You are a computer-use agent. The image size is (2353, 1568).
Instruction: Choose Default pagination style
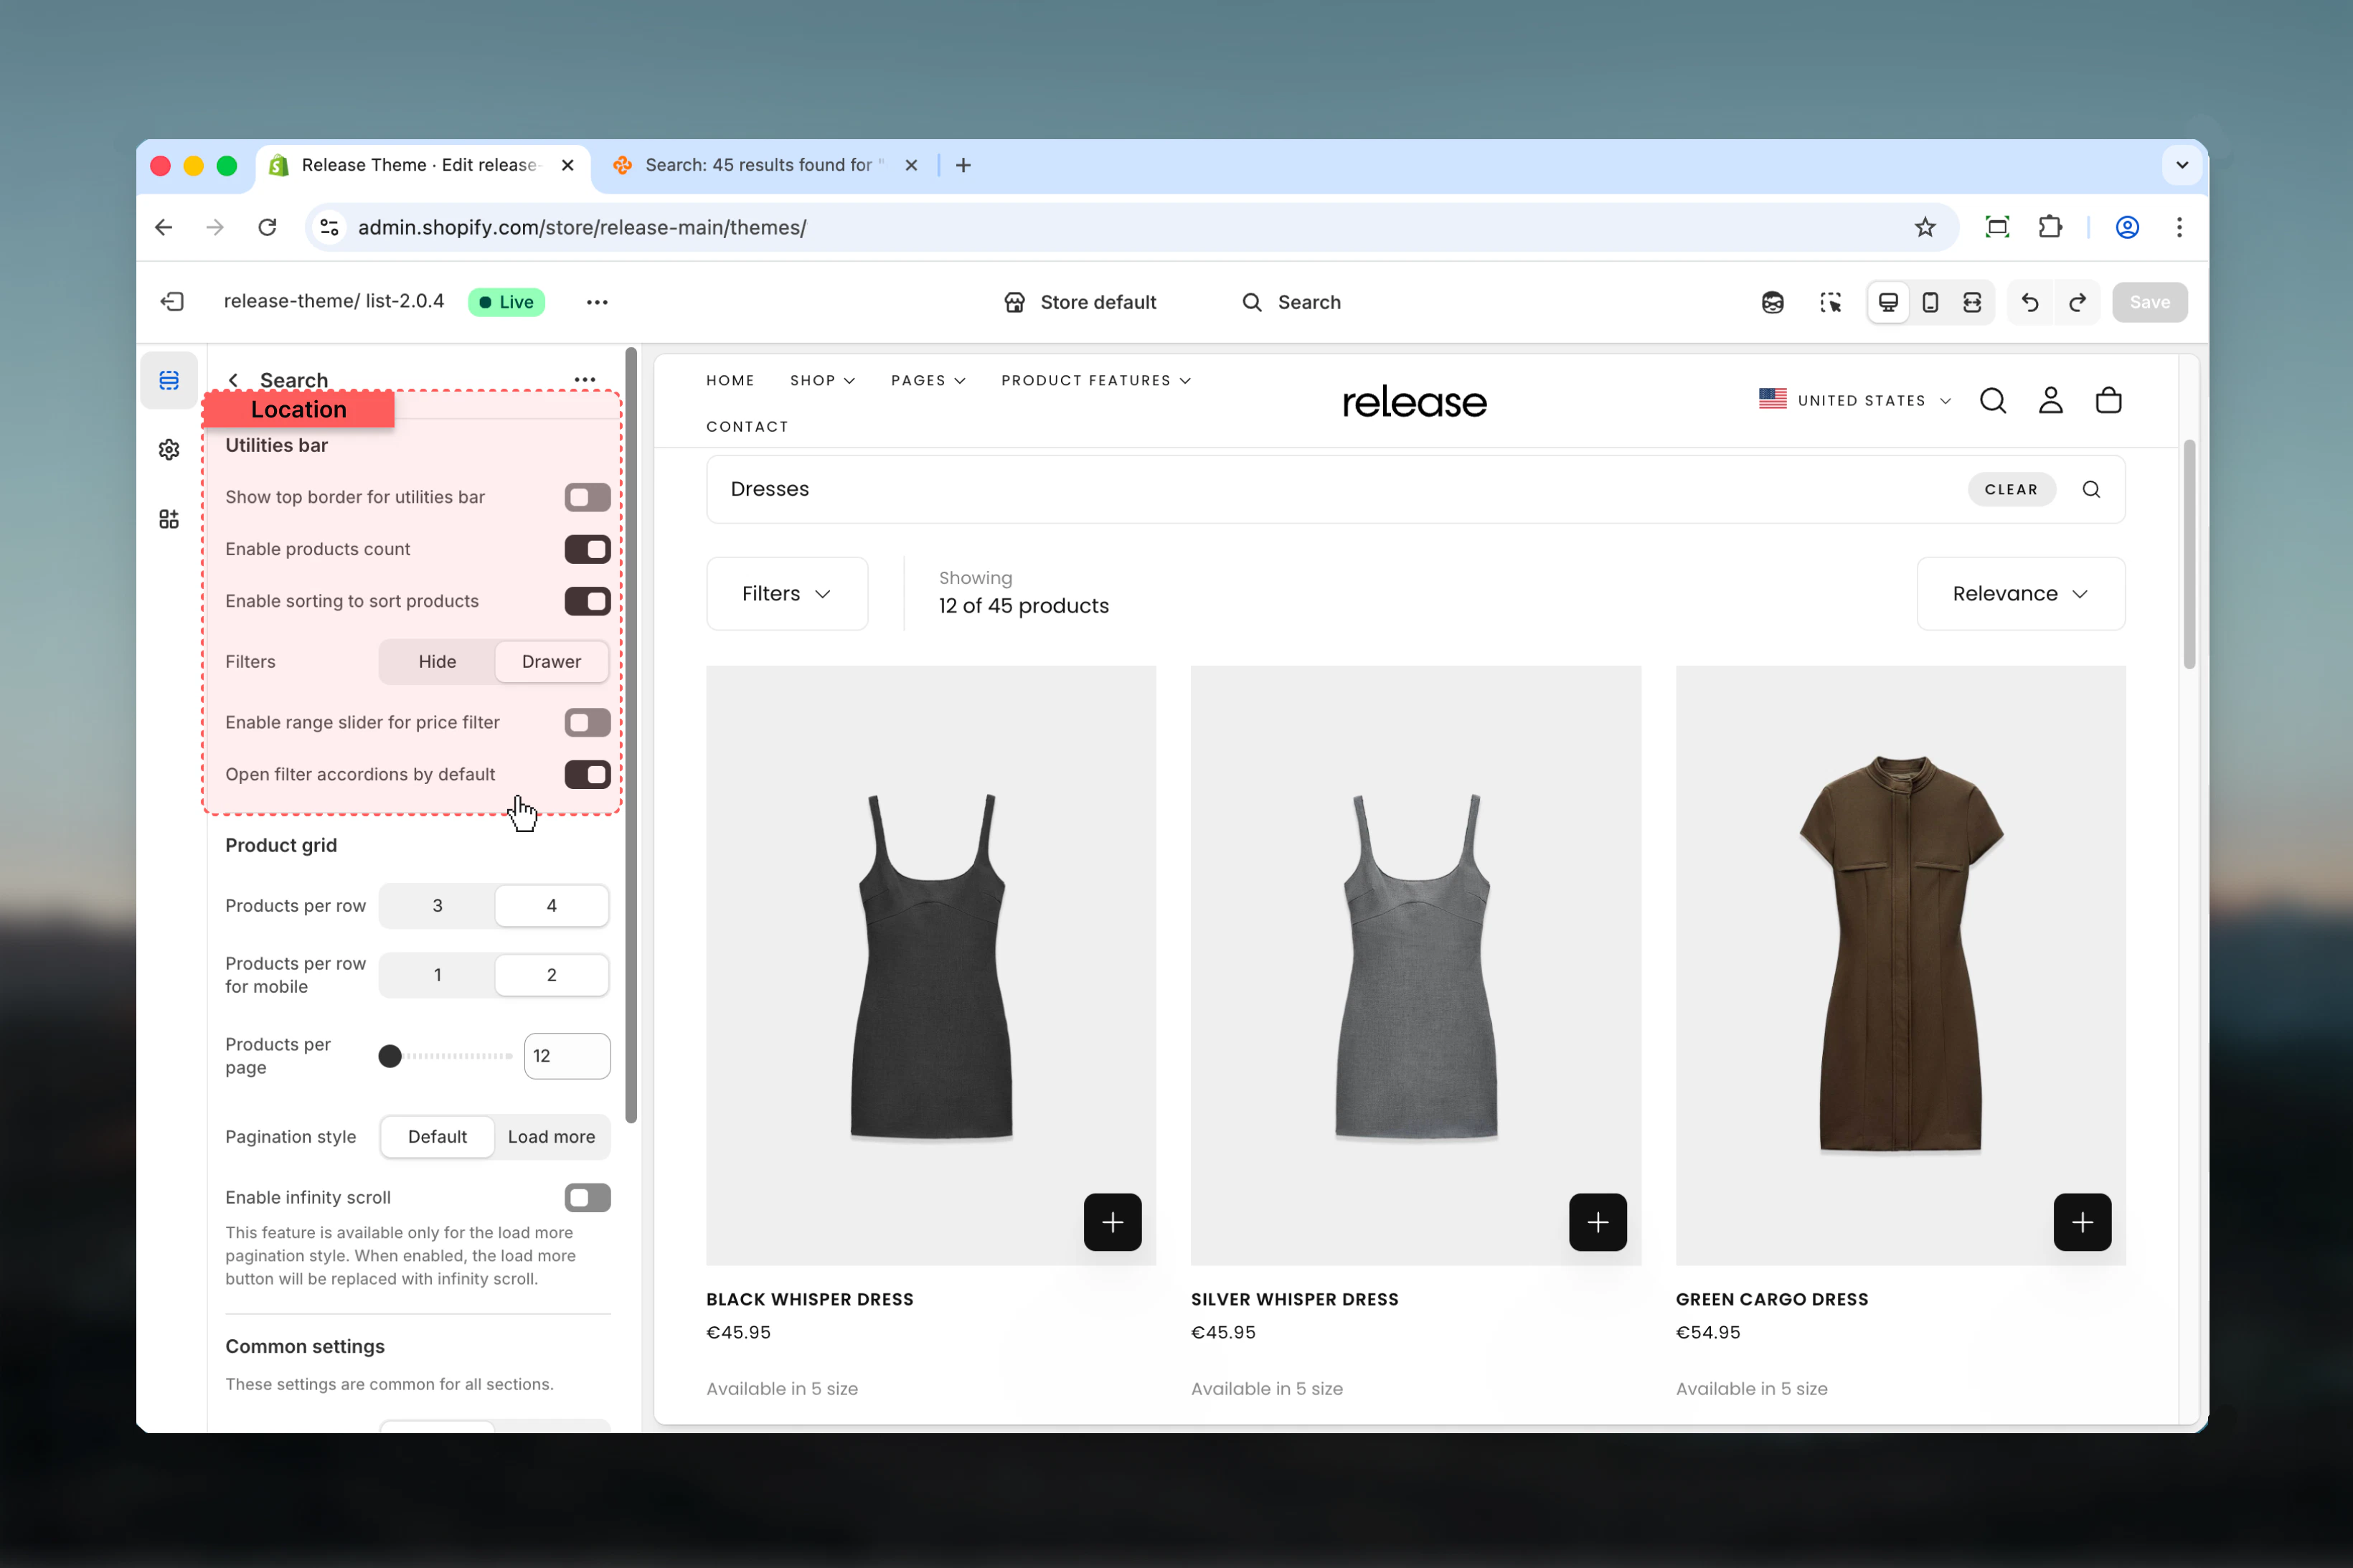pyautogui.click(x=437, y=1136)
